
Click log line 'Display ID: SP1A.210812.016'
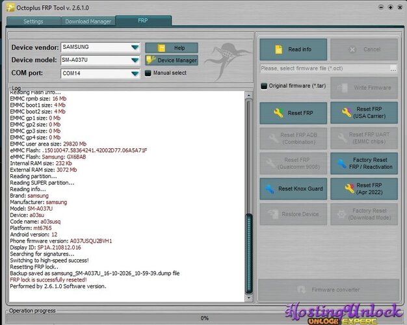[x=46, y=248]
